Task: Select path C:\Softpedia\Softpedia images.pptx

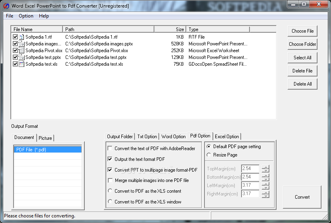Action: 99,44
